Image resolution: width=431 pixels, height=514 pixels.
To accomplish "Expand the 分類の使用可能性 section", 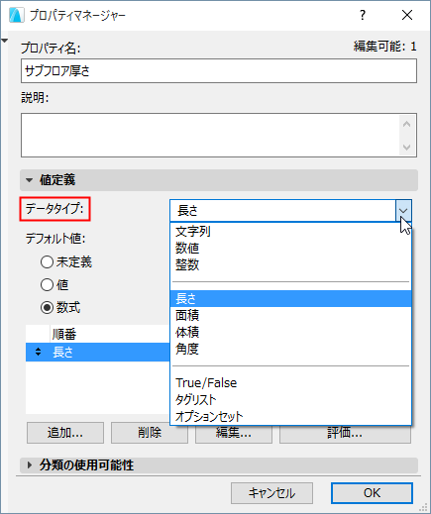I will coord(30,465).
